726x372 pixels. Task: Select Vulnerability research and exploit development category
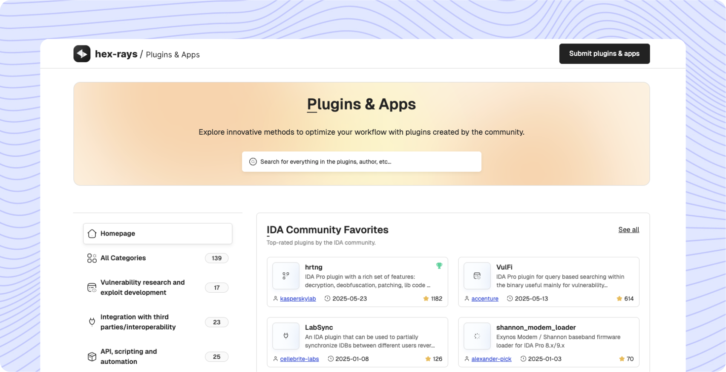click(142, 288)
